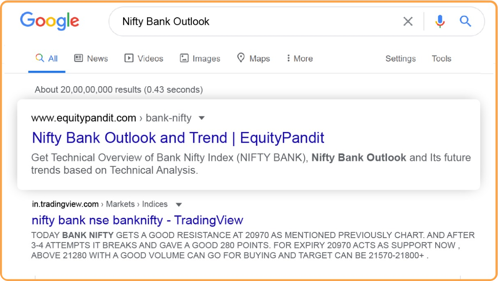This screenshot has width=498, height=281.
Task: Switch to the All results tab
Action: coord(47,59)
